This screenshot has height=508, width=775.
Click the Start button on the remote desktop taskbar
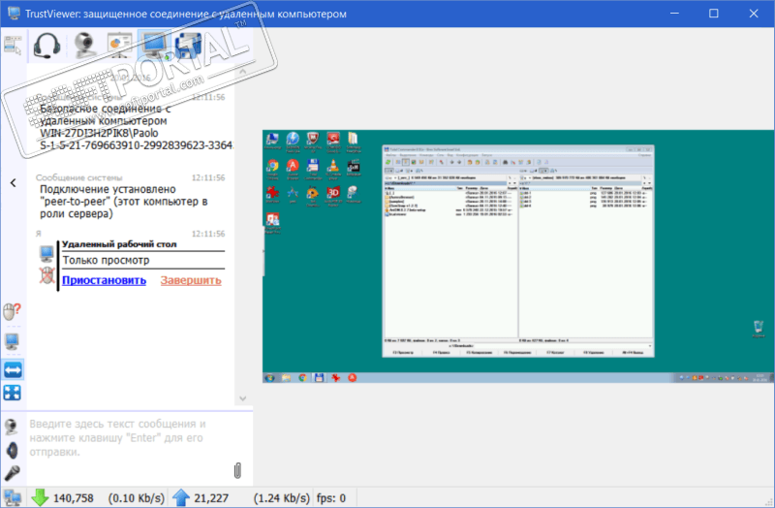pos(270,378)
